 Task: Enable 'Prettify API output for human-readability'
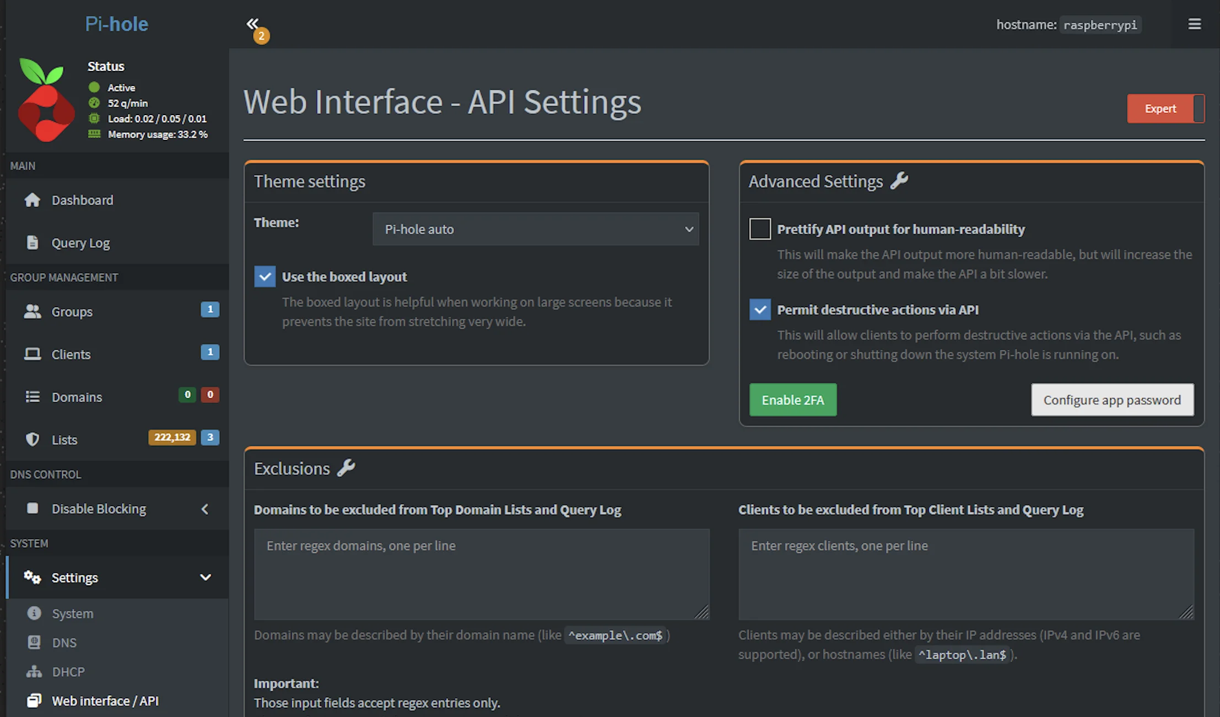click(x=760, y=229)
